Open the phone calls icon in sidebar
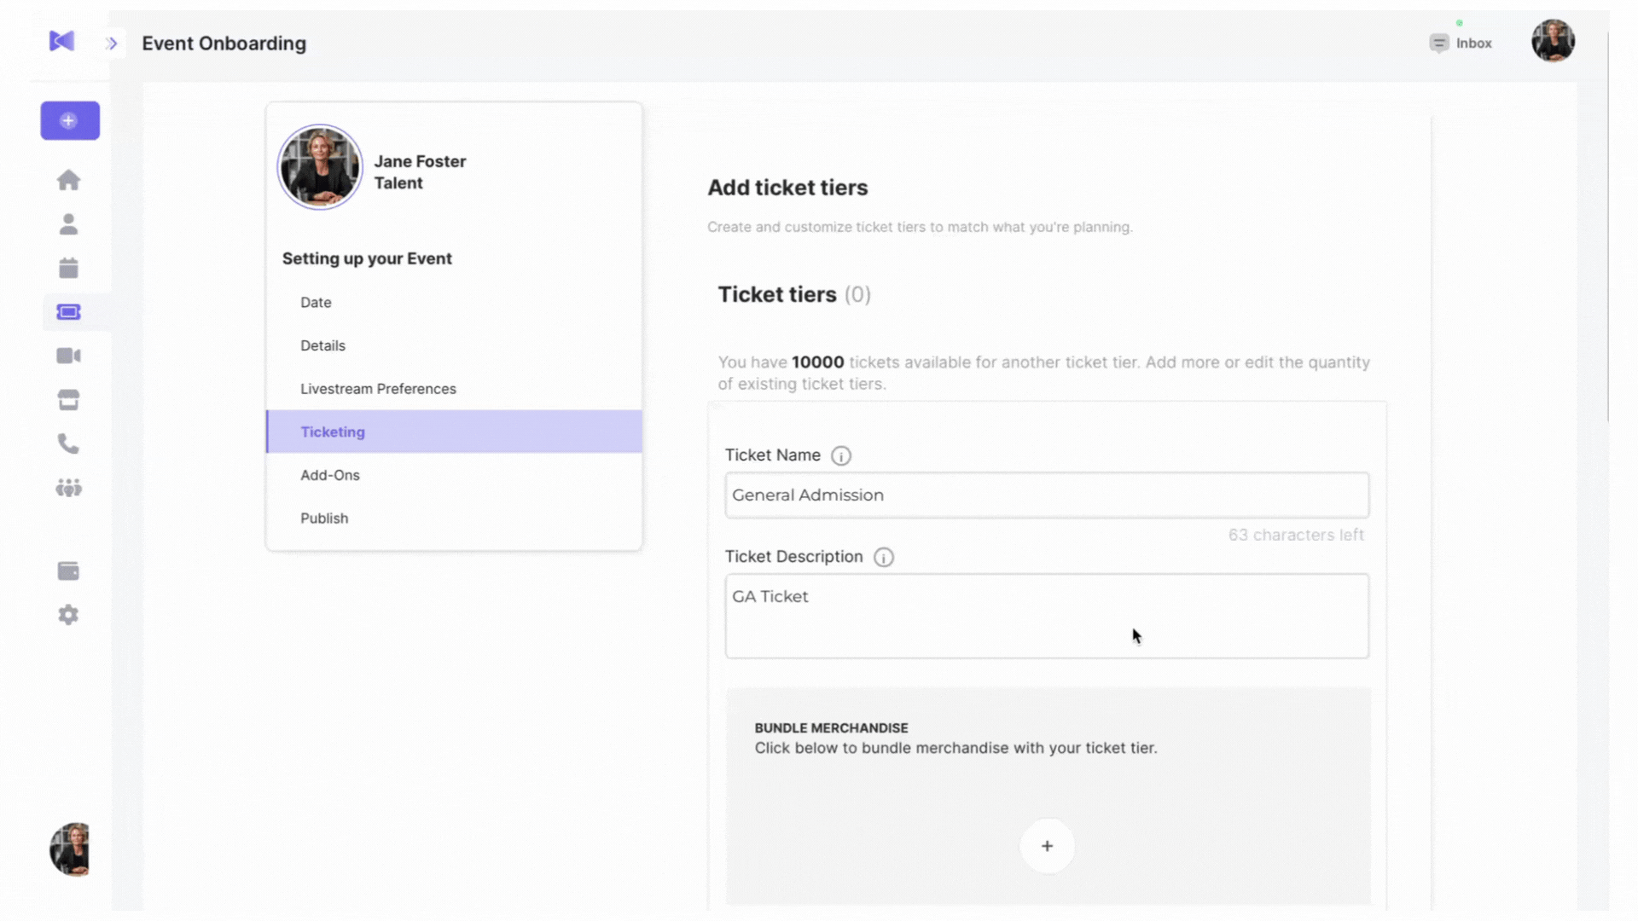Screen dimensions: 1638x921 coord(69,443)
